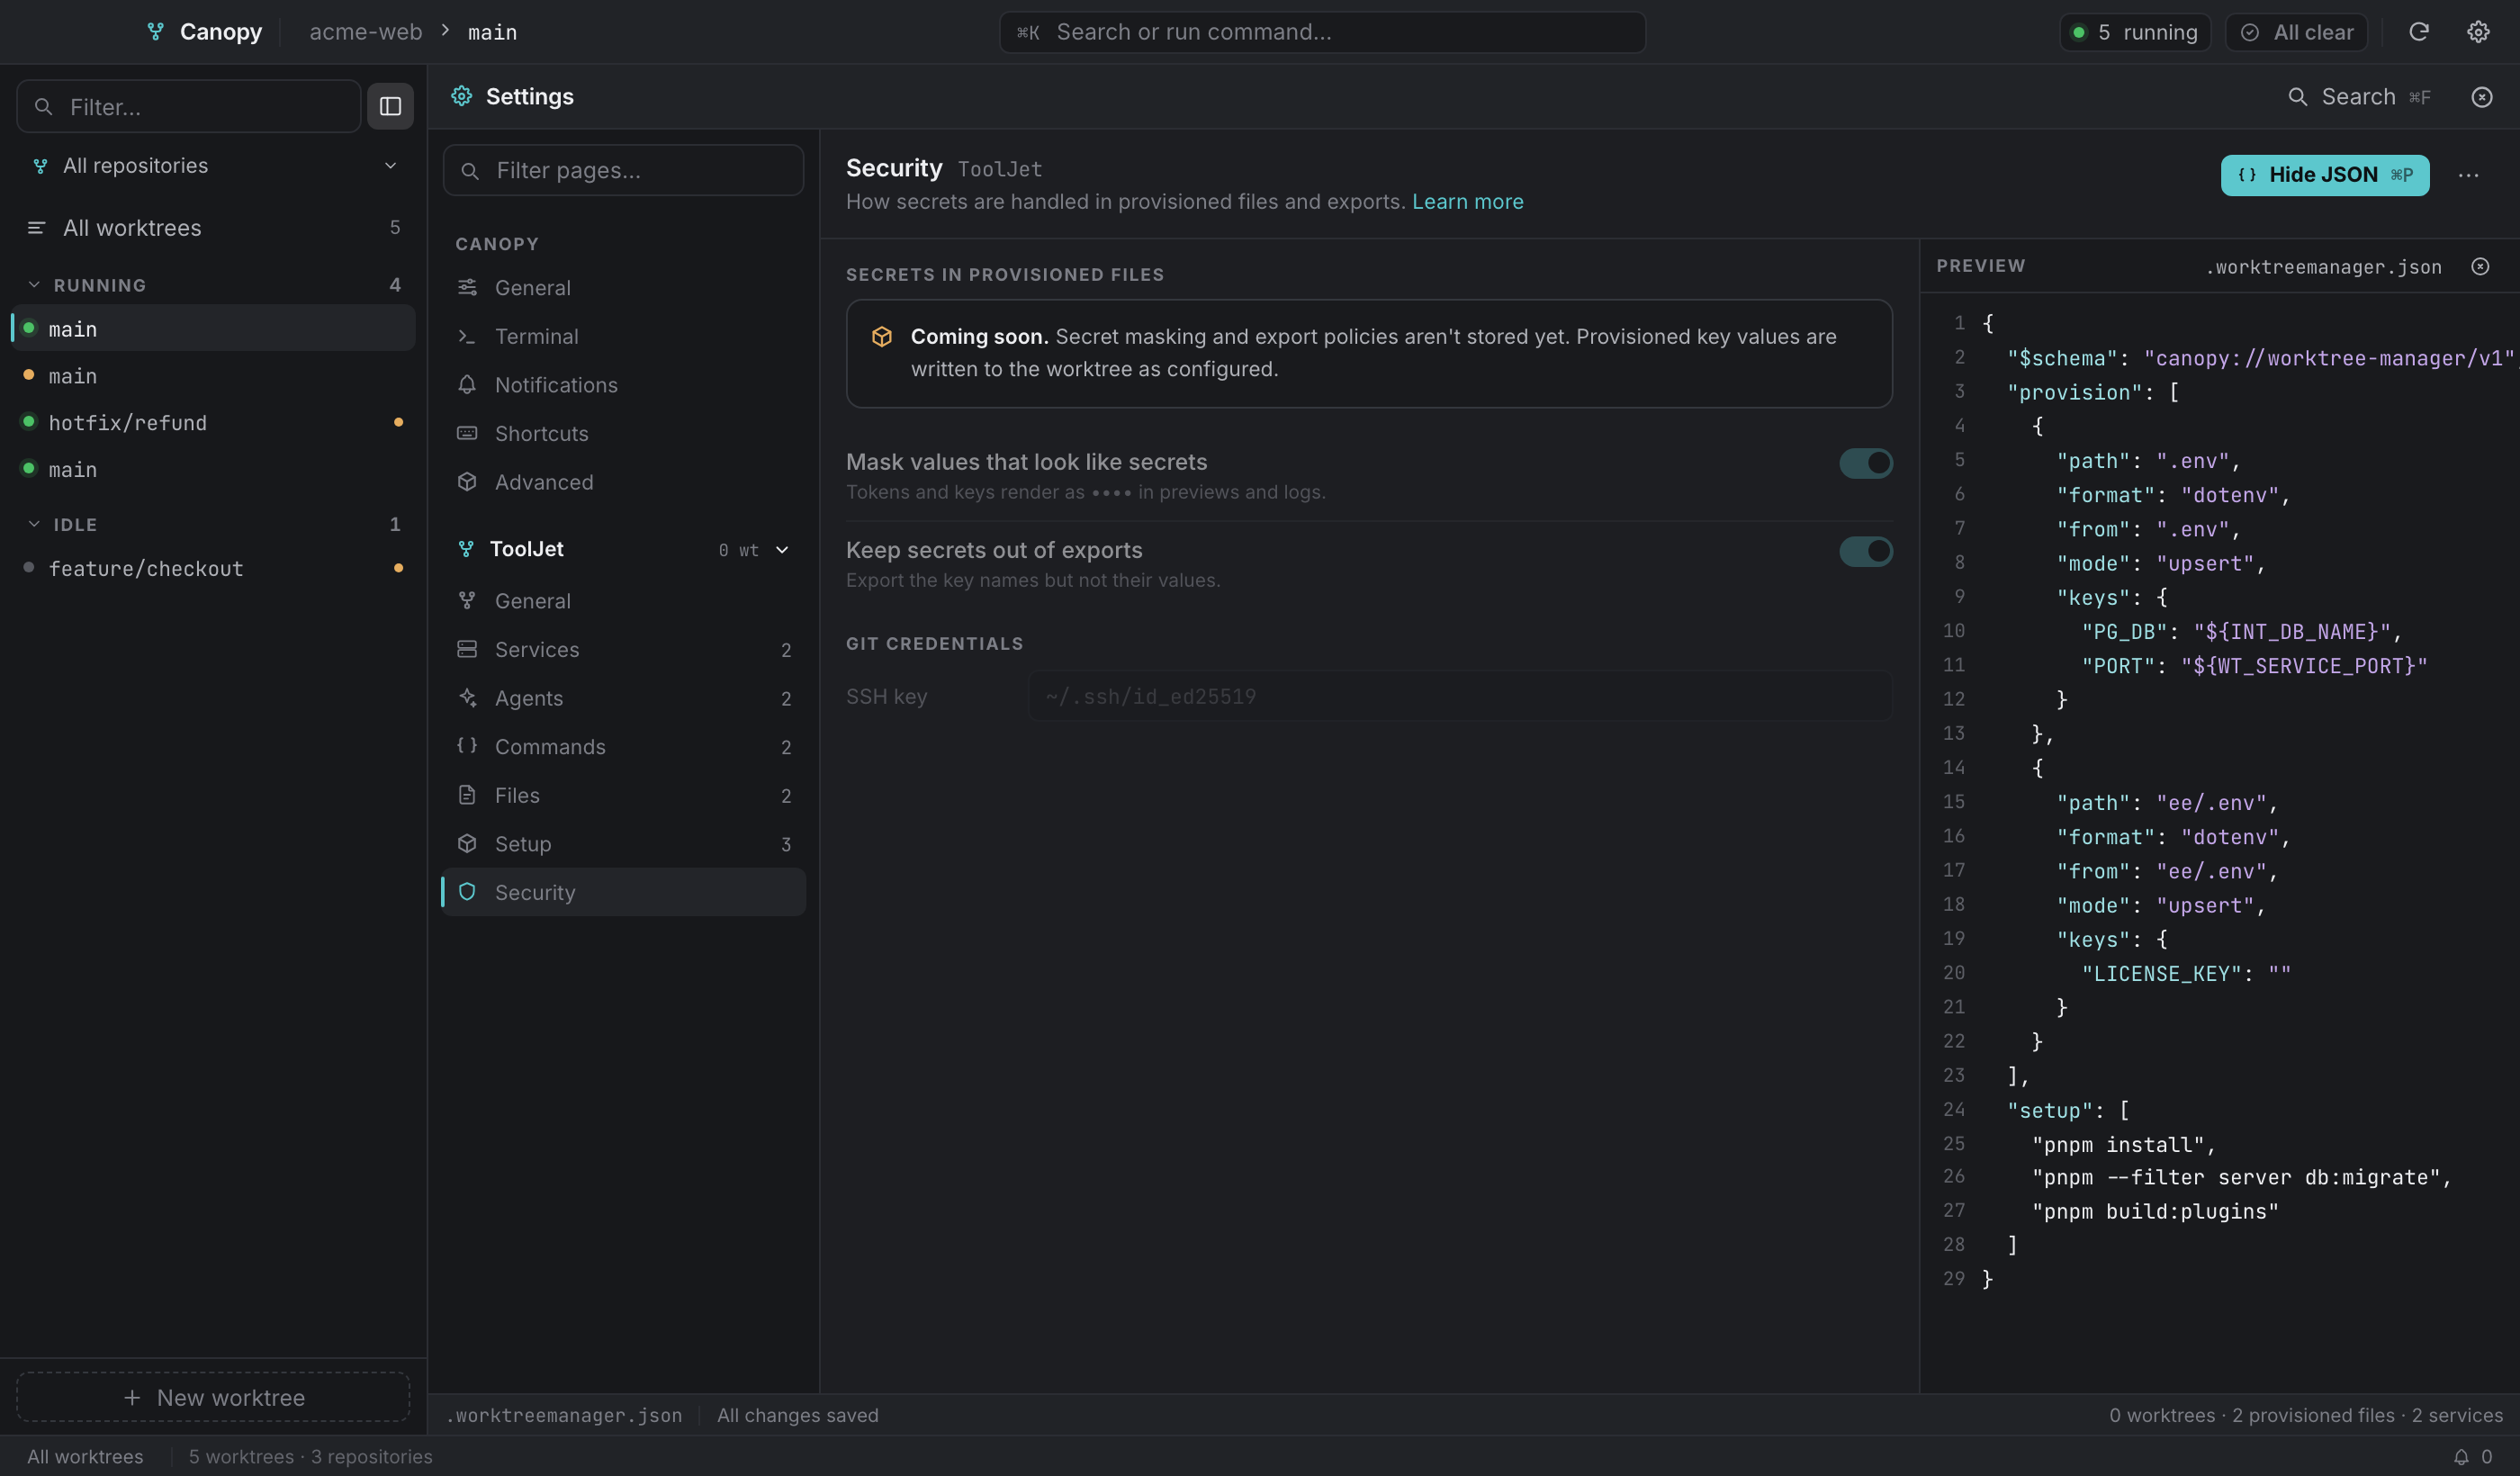
Task: Open the Services page
Action: click(623, 650)
